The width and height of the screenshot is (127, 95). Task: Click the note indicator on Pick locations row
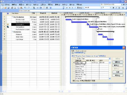pyautogui.click(x=8, y=24)
